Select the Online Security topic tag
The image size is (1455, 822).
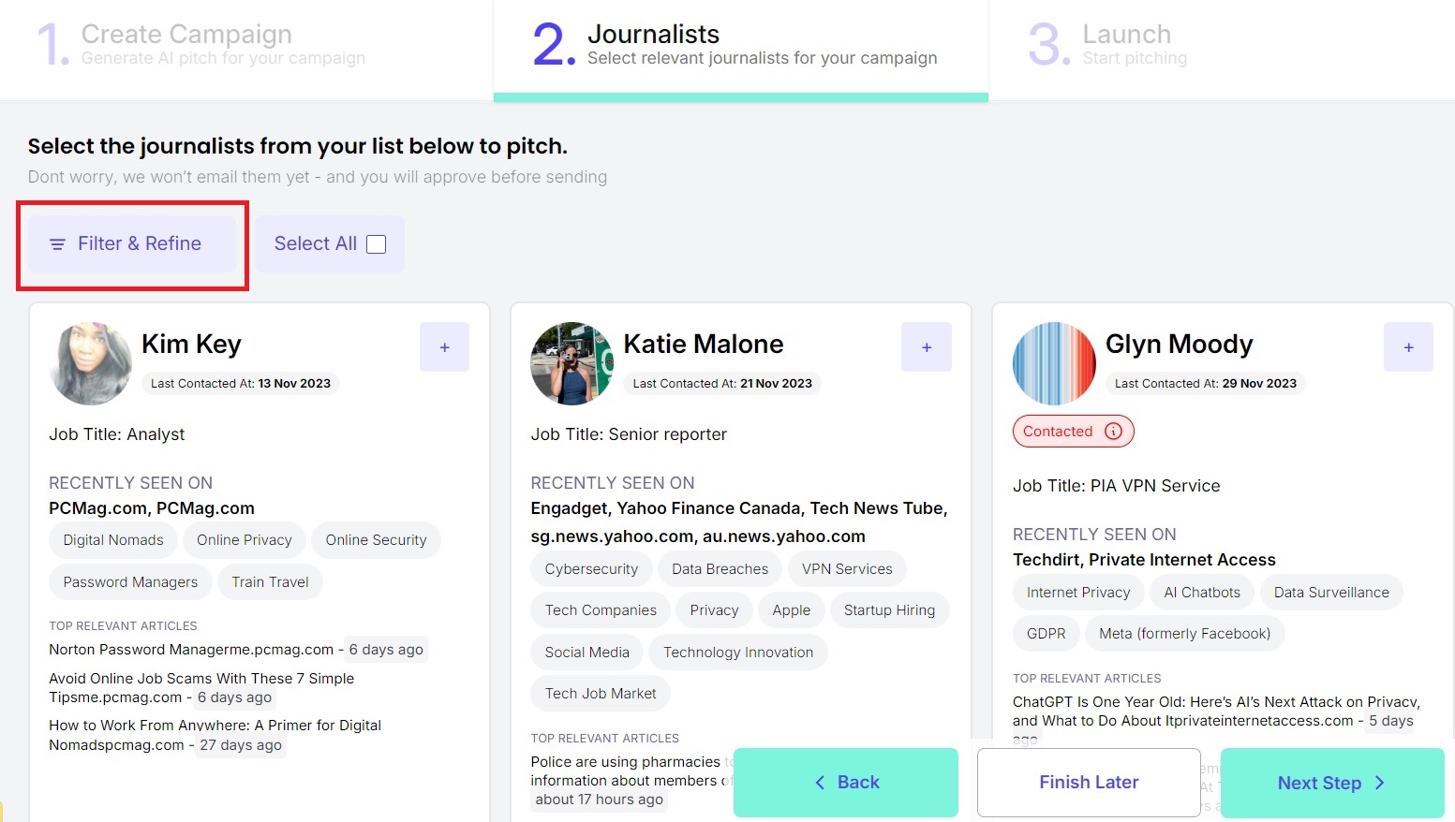pos(376,540)
